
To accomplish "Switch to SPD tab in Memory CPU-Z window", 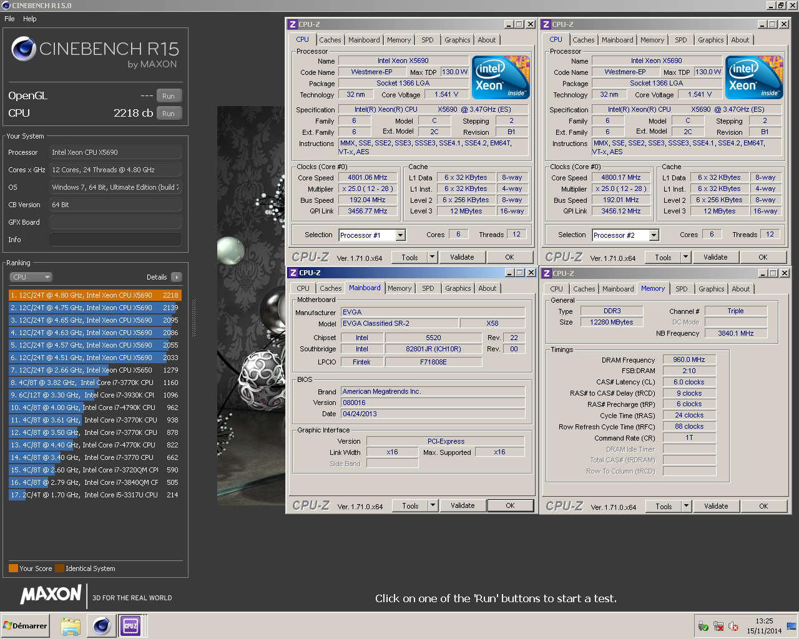I will click(x=682, y=289).
